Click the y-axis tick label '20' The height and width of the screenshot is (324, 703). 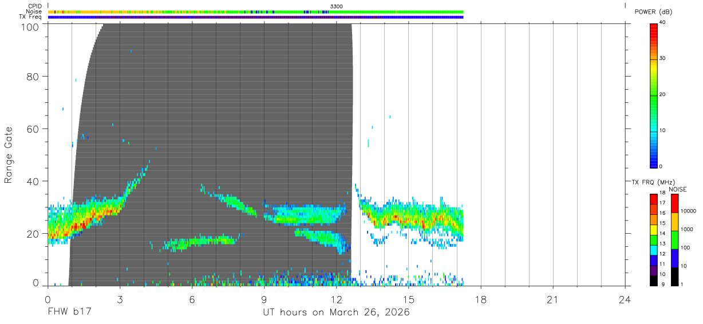(x=31, y=234)
